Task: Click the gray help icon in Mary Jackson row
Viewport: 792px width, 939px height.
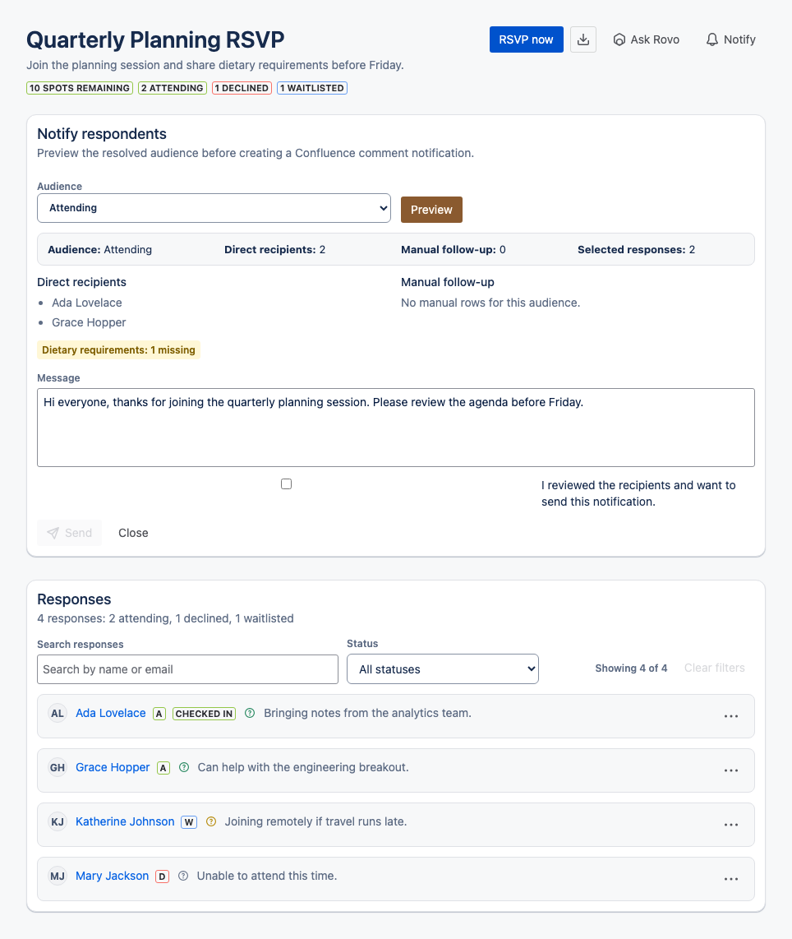Action: (x=184, y=876)
